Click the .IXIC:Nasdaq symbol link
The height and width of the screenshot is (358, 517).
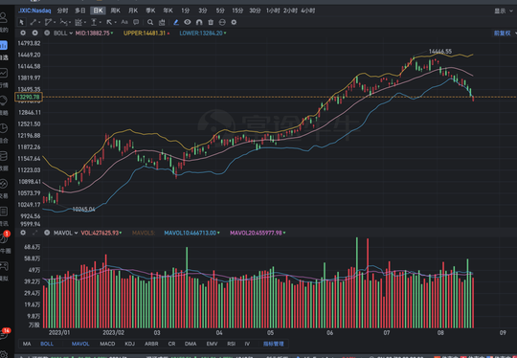tap(34, 11)
